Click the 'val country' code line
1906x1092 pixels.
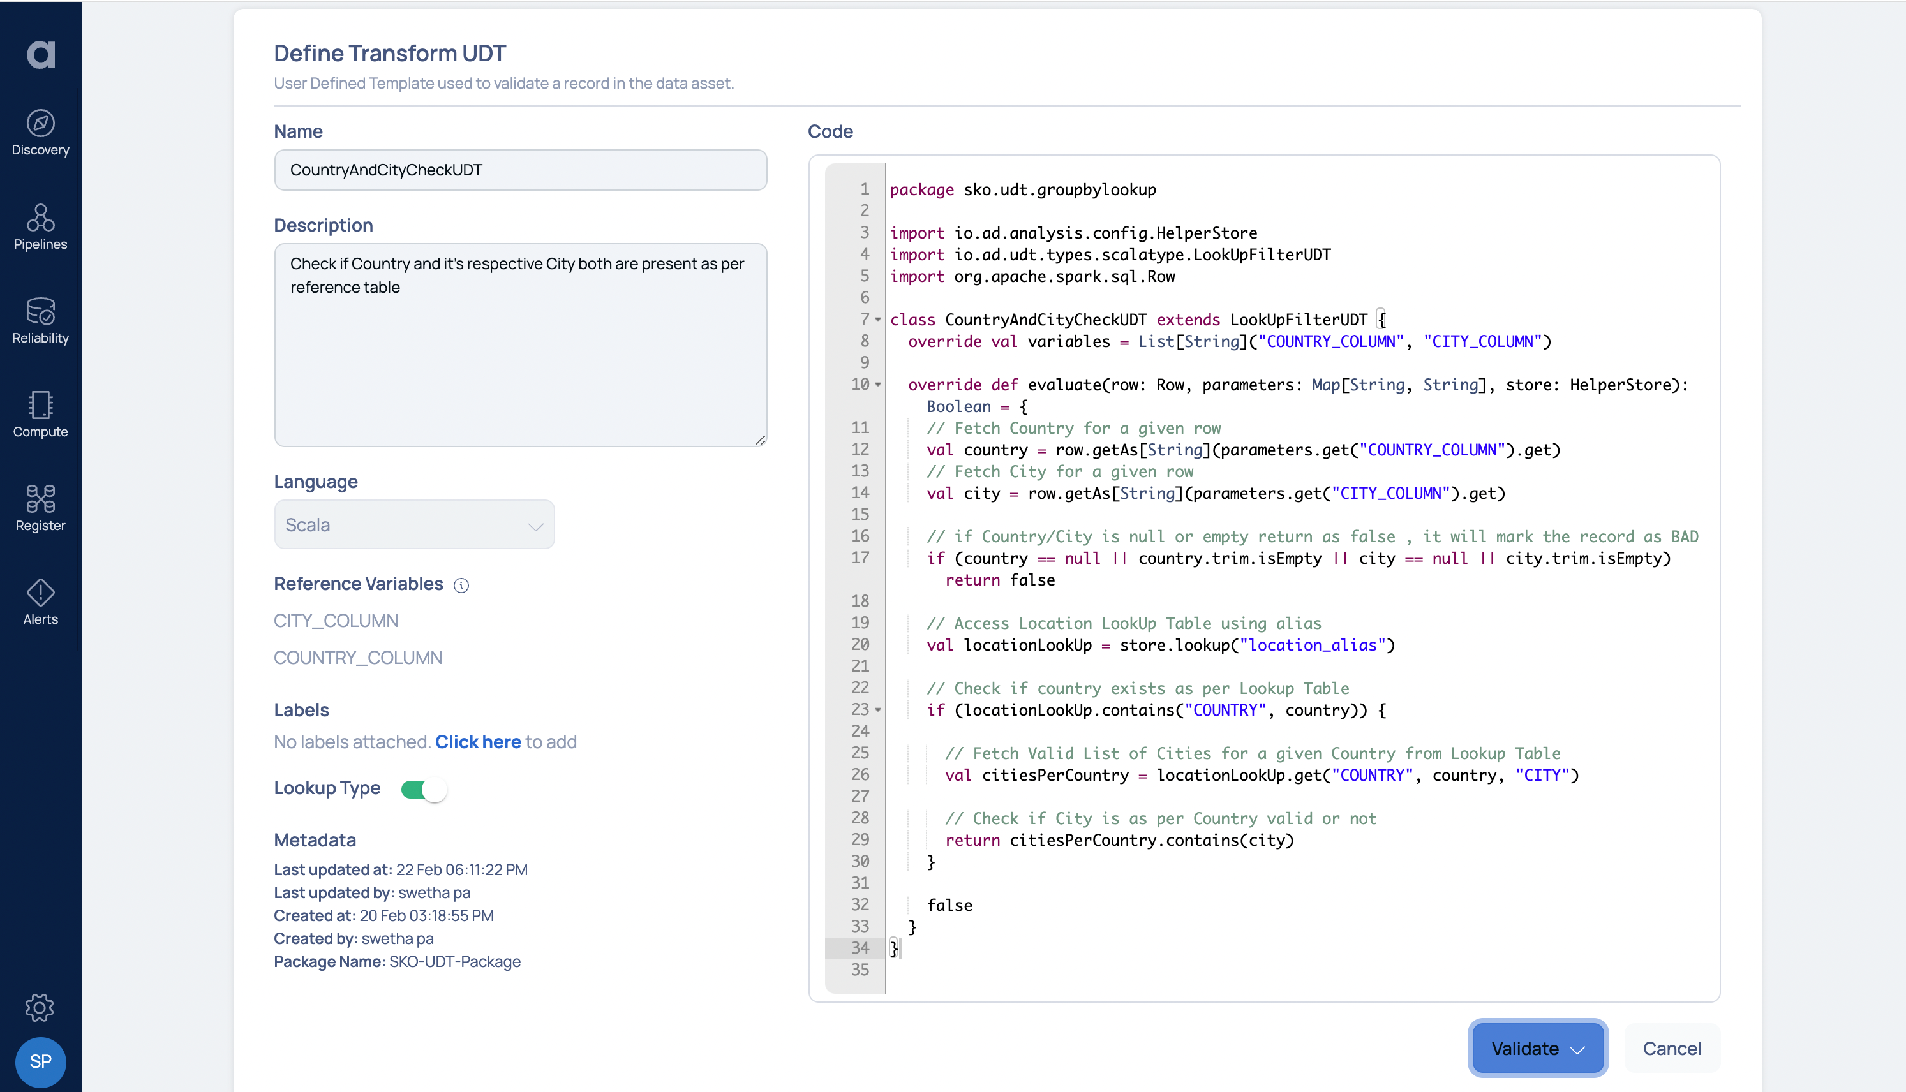coord(1244,450)
